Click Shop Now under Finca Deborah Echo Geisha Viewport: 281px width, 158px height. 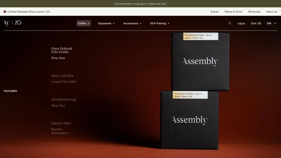(x=58, y=58)
